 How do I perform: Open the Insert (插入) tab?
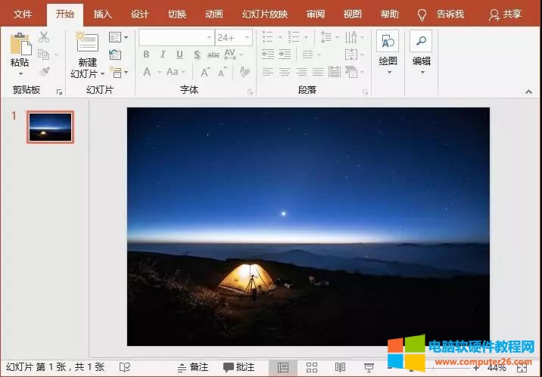102,14
